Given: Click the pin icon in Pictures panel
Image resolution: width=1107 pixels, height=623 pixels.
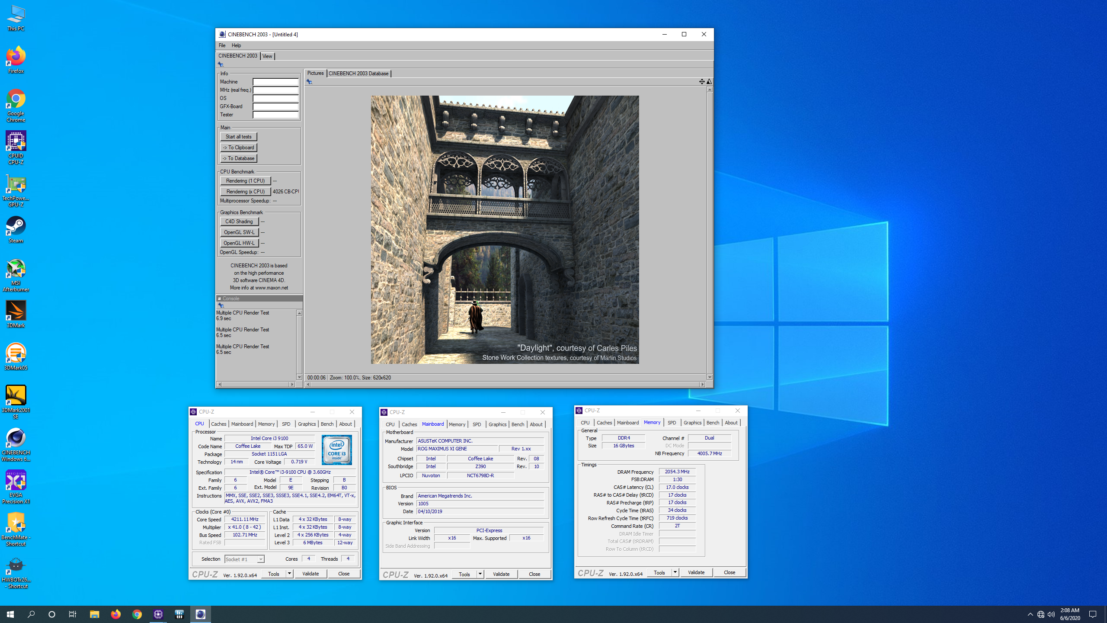Looking at the screenshot, I should click(x=309, y=81).
